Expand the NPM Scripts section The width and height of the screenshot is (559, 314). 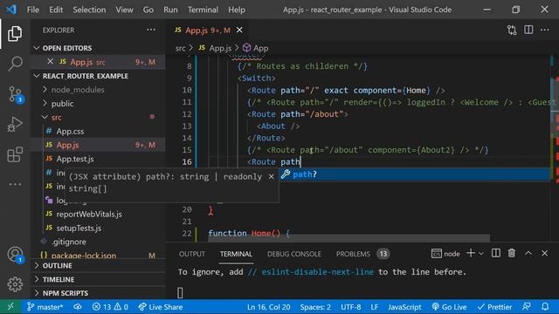(x=98, y=293)
